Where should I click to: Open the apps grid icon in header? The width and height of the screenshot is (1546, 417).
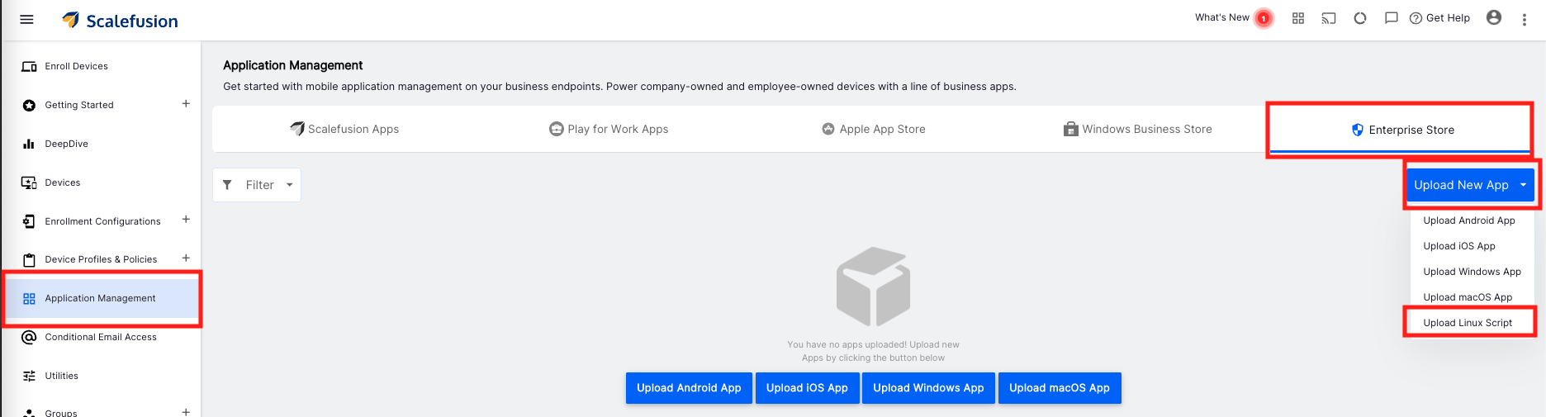click(1298, 18)
